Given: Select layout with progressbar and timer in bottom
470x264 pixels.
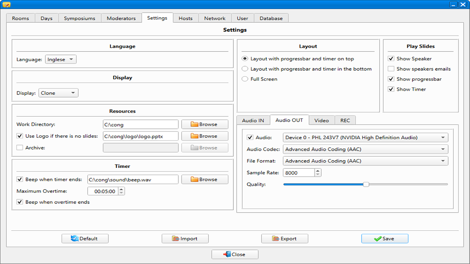Looking at the screenshot, I should click(245, 69).
